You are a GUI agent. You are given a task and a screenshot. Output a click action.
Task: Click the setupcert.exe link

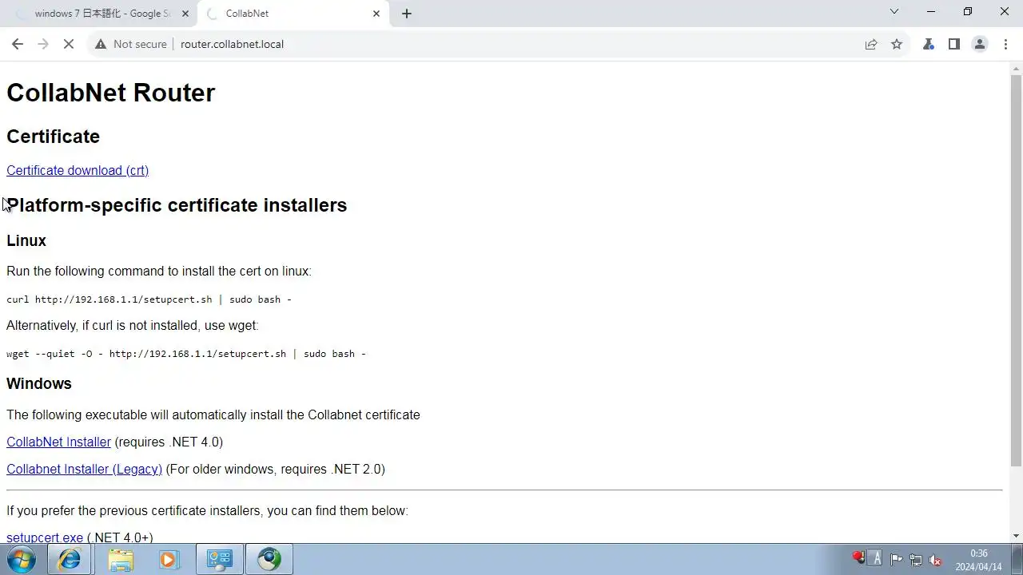pos(45,537)
